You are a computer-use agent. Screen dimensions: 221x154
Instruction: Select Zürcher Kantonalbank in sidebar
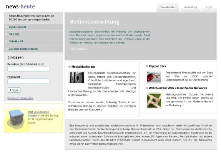[23, 49]
